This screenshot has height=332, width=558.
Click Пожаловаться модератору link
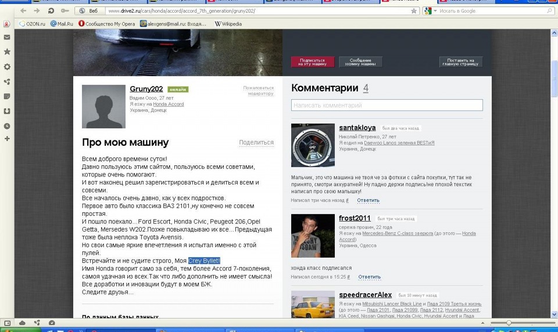click(258, 91)
